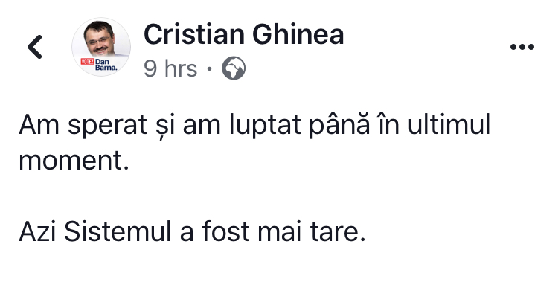This screenshot has height=282, width=558.
Task: Click the dot separator beside "9 hrs"
Action: click(209, 68)
